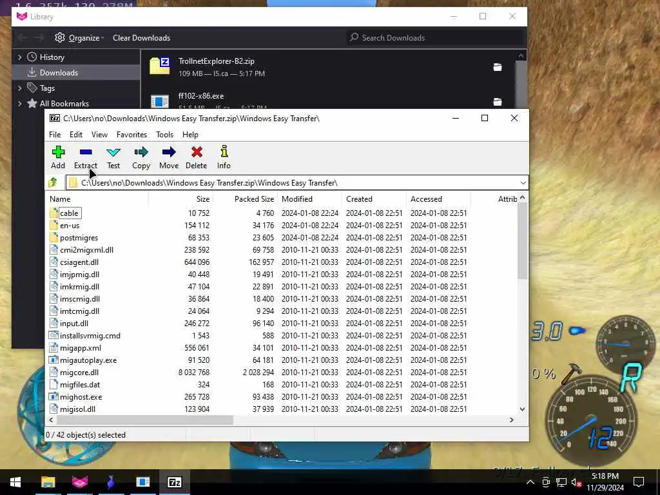Select the cable folder icon
This screenshot has height=495, width=660.
coord(53,213)
